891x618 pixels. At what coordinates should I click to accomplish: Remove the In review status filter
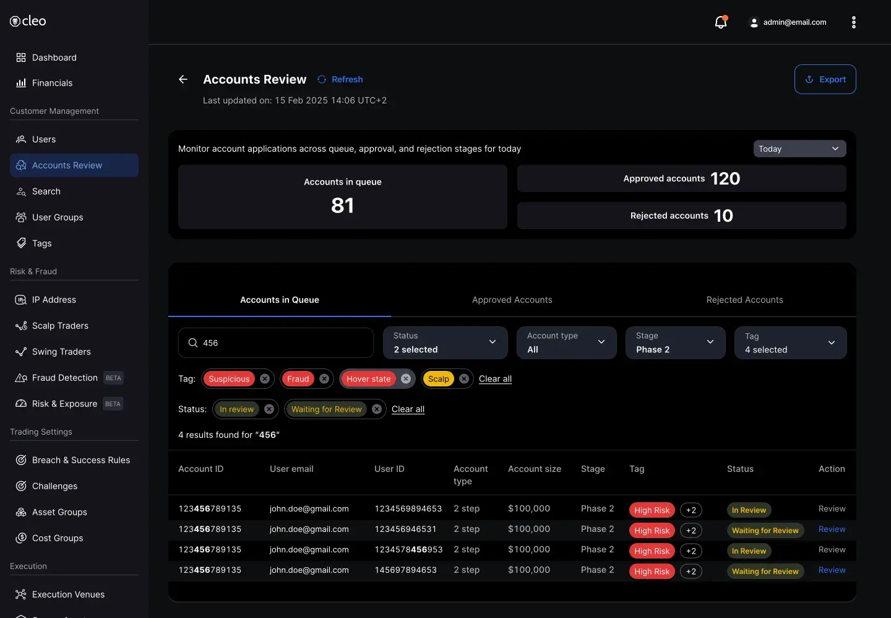coord(269,409)
